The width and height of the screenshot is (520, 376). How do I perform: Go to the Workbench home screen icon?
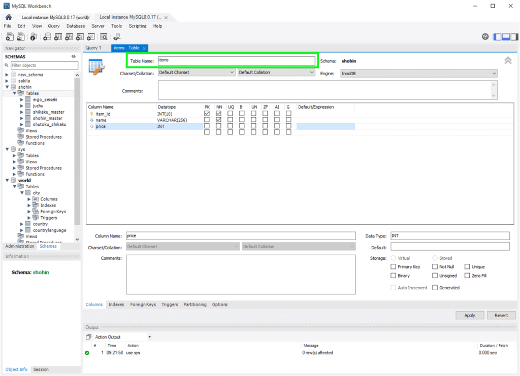(x=9, y=17)
